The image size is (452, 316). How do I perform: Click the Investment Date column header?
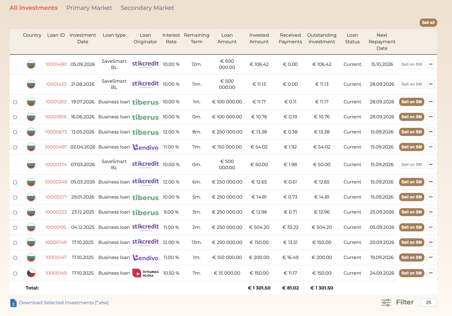[x=83, y=38]
